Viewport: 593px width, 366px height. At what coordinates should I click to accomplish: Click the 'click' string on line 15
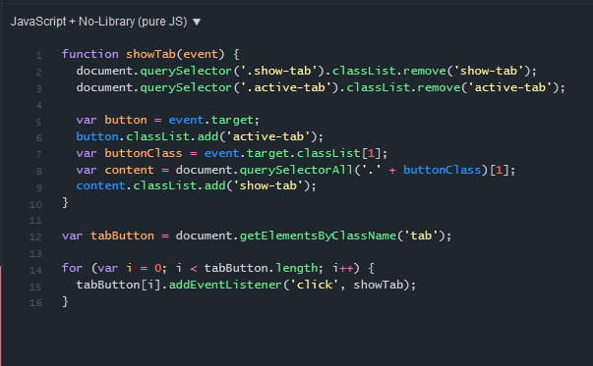click(x=315, y=285)
